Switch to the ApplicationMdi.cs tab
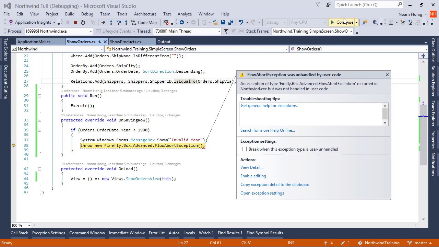Screen dimensions: 439x247 pos(34,42)
